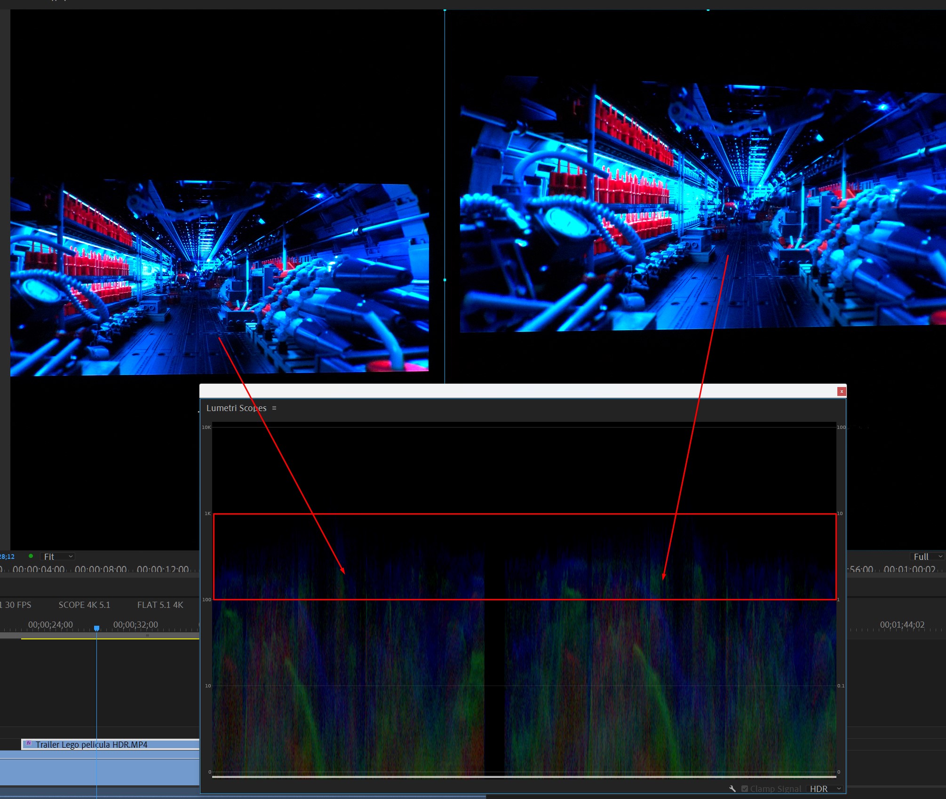Switch to FLAT 5.1 4K sequence tab
The height and width of the screenshot is (799, 946).
click(x=160, y=605)
